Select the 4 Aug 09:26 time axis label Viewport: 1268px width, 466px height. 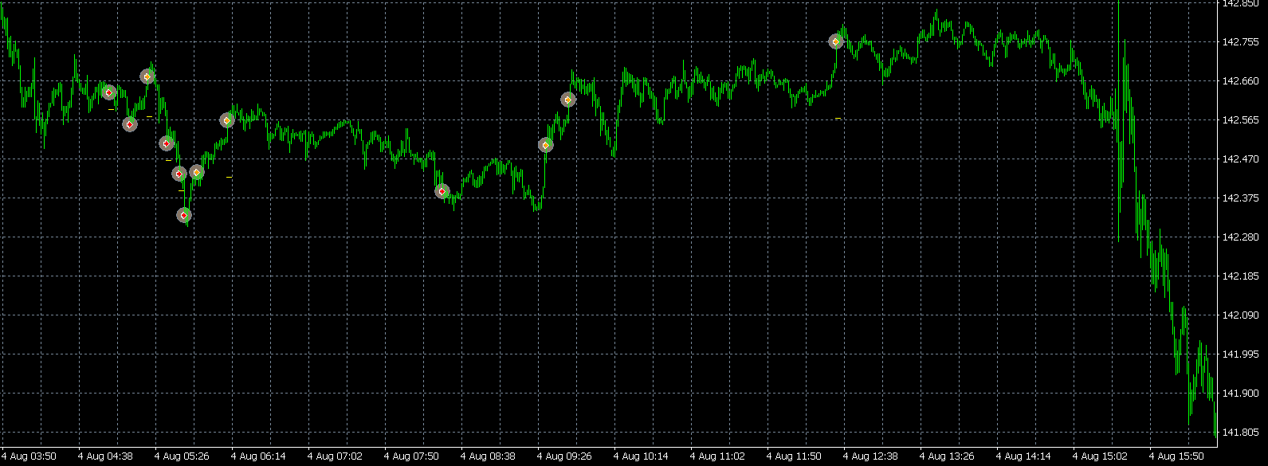[x=565, y=456]
